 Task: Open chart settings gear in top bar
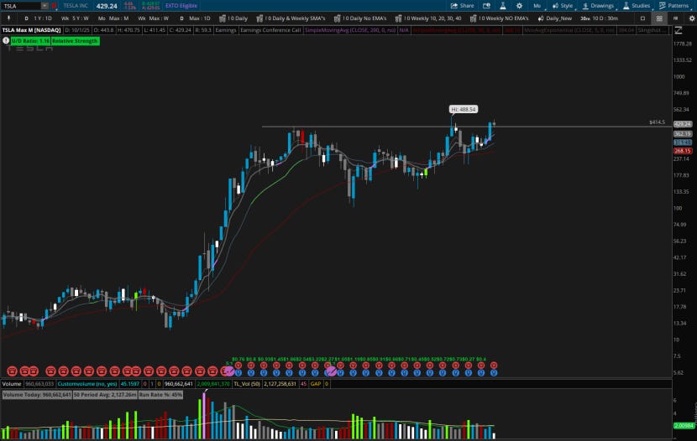coord(519,6)
